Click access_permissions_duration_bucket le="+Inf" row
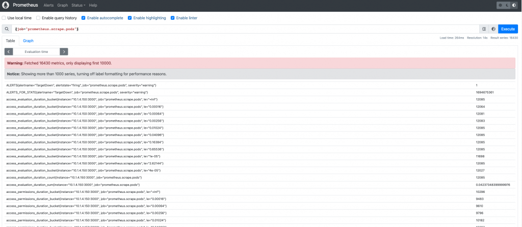 point(259,191)
